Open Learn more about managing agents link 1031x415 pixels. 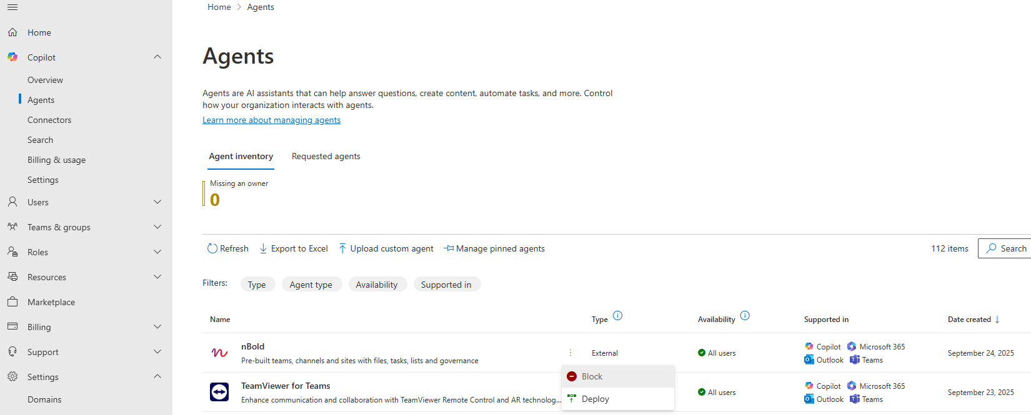tap(271, 120)
